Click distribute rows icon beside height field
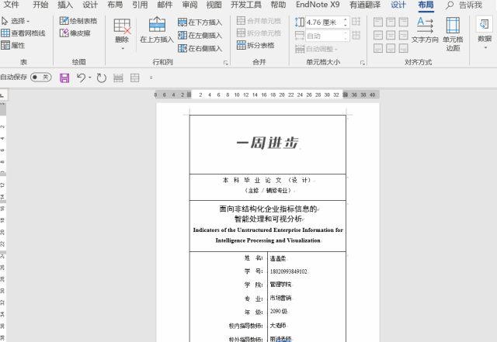Image resolution: width=497 pixels, height=342 pixels. click(x=356, y=22)
